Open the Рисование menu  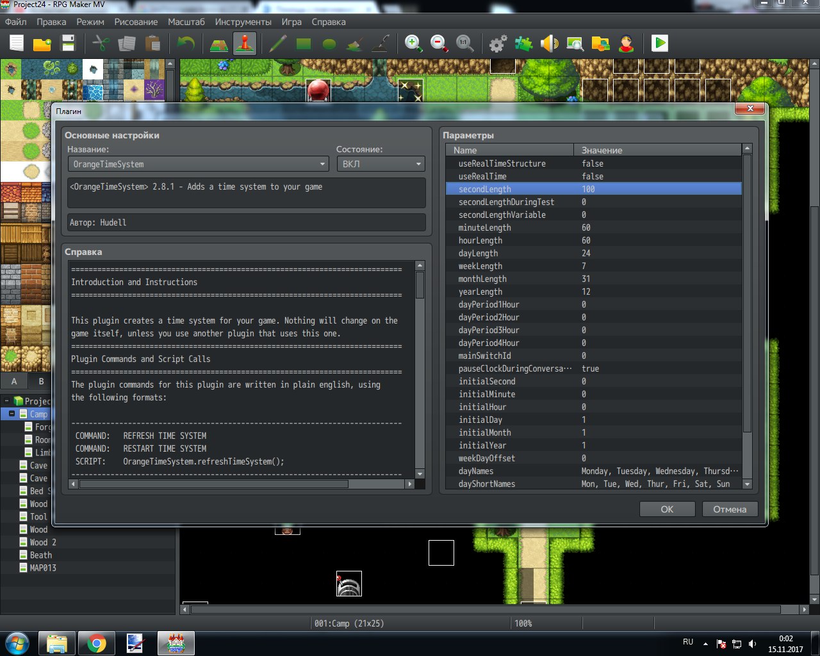(136, 22)
